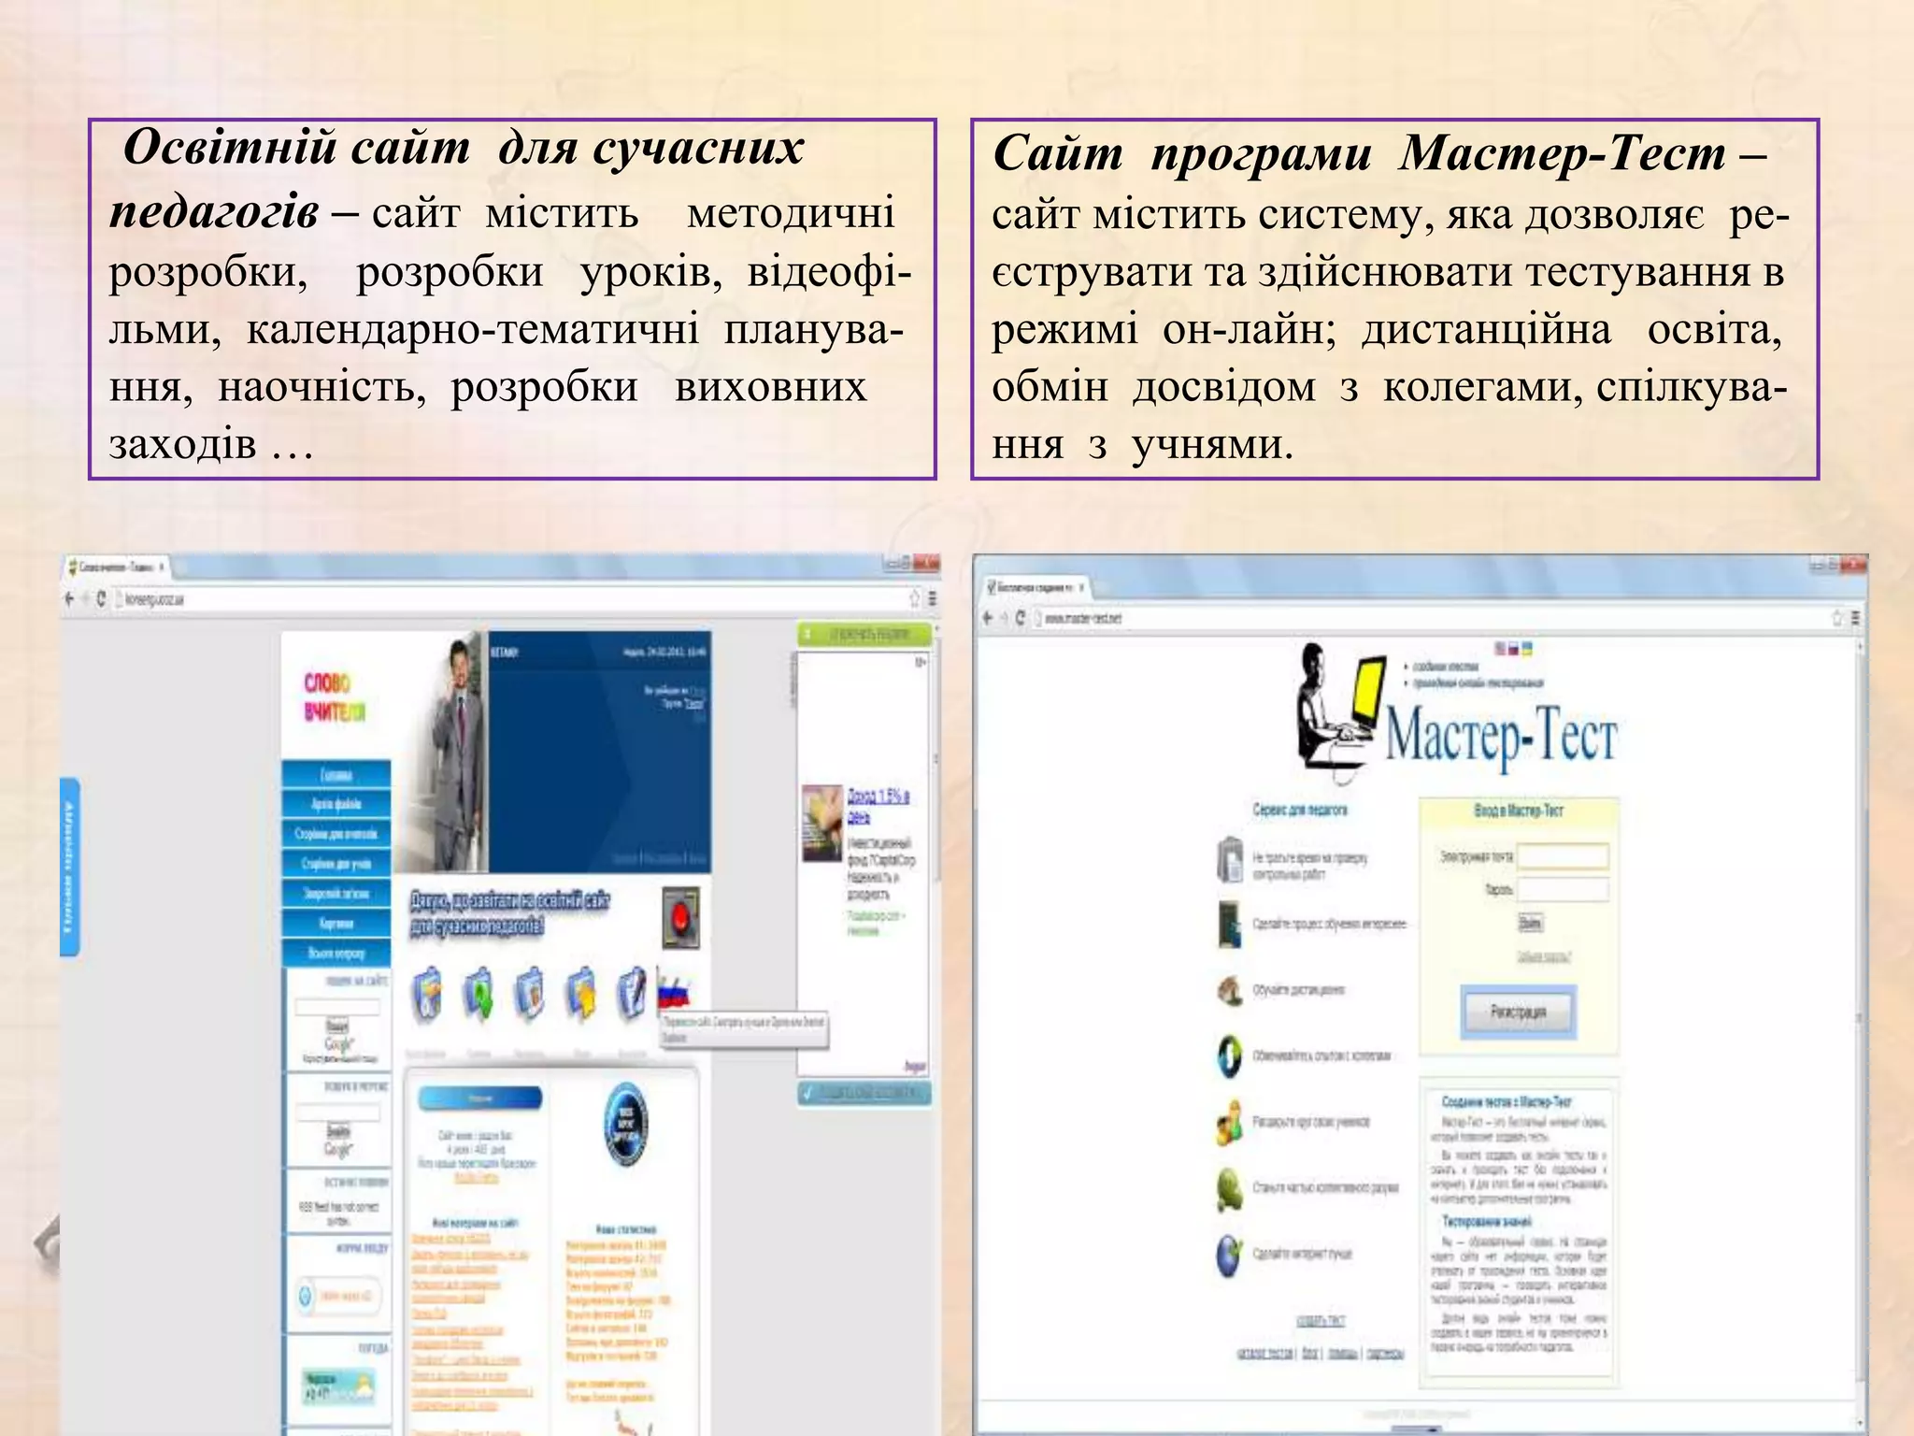Click email field in Мастер-Тест login
This screenshot has height=1436, width=1914.
(x=1563, y=855)
